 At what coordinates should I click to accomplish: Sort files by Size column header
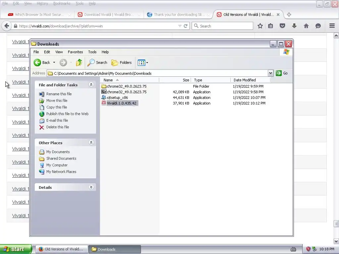click(x=175, y=80)
